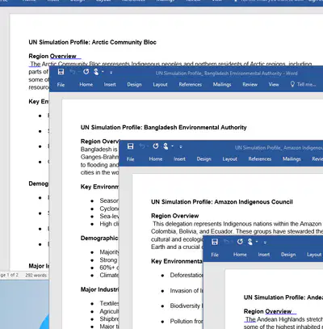Click Page 1 of 2 status indicator
323x329 pixels.
tap(9, 275)
